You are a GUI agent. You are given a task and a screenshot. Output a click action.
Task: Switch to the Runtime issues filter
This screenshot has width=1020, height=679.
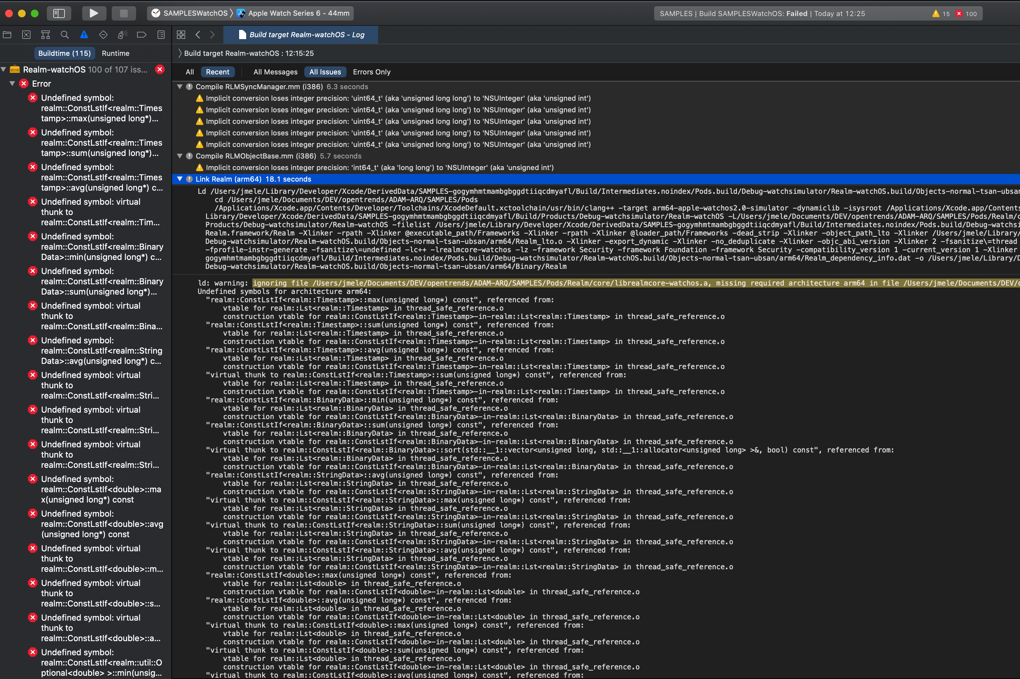tap(115, 53)
